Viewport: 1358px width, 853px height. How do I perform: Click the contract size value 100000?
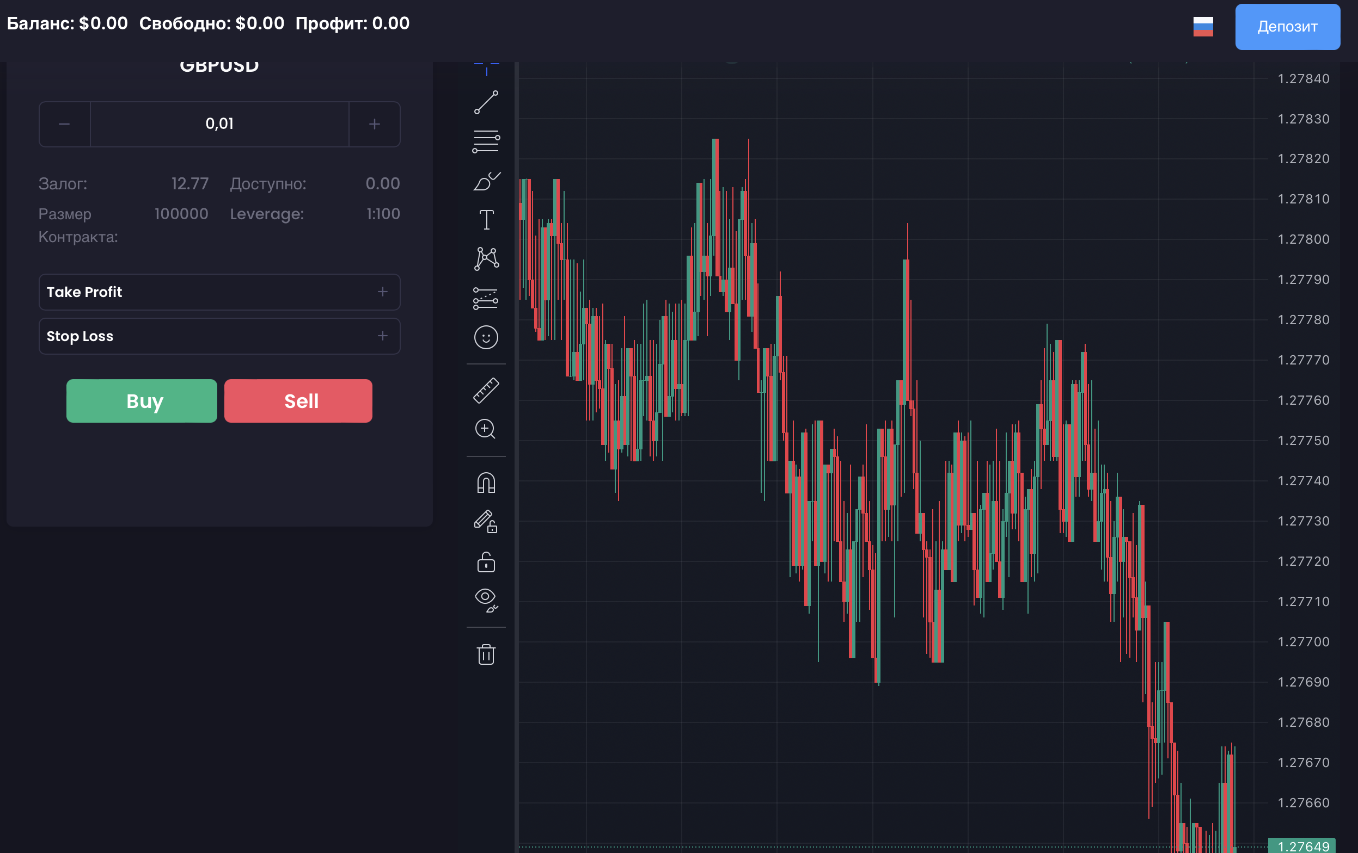pos(181,214)
